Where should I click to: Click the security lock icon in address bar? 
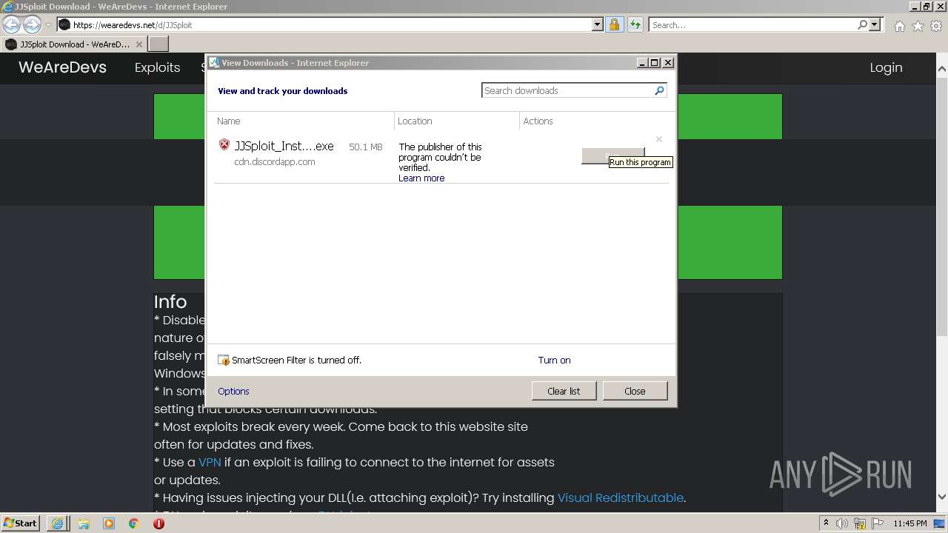click(x=614, y=24)
